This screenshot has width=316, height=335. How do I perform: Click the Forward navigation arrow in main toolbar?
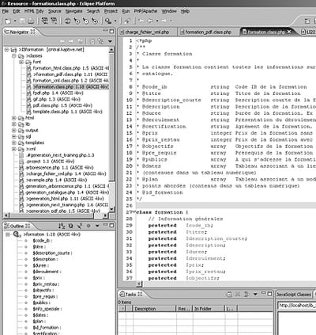point(164,21)
